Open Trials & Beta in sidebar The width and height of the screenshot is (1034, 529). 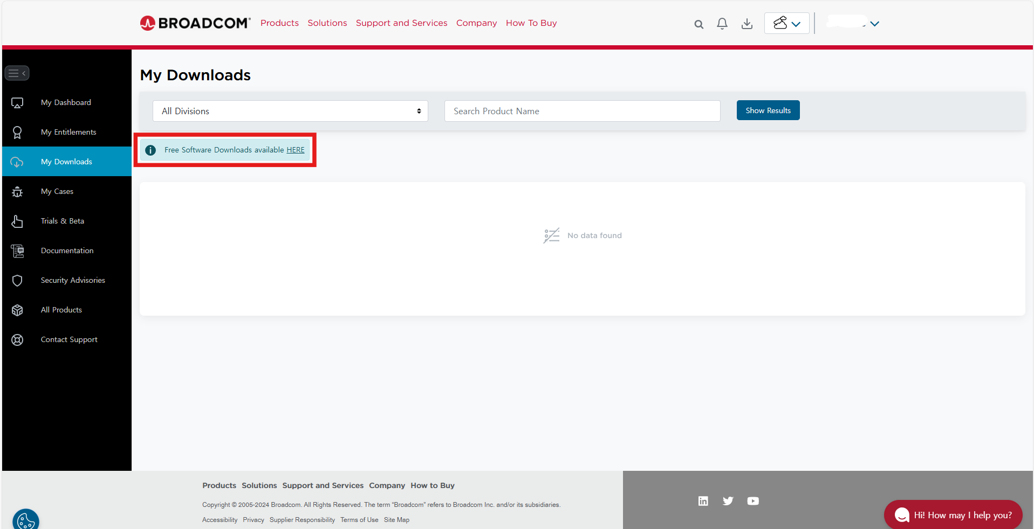[x=67, y=221]
